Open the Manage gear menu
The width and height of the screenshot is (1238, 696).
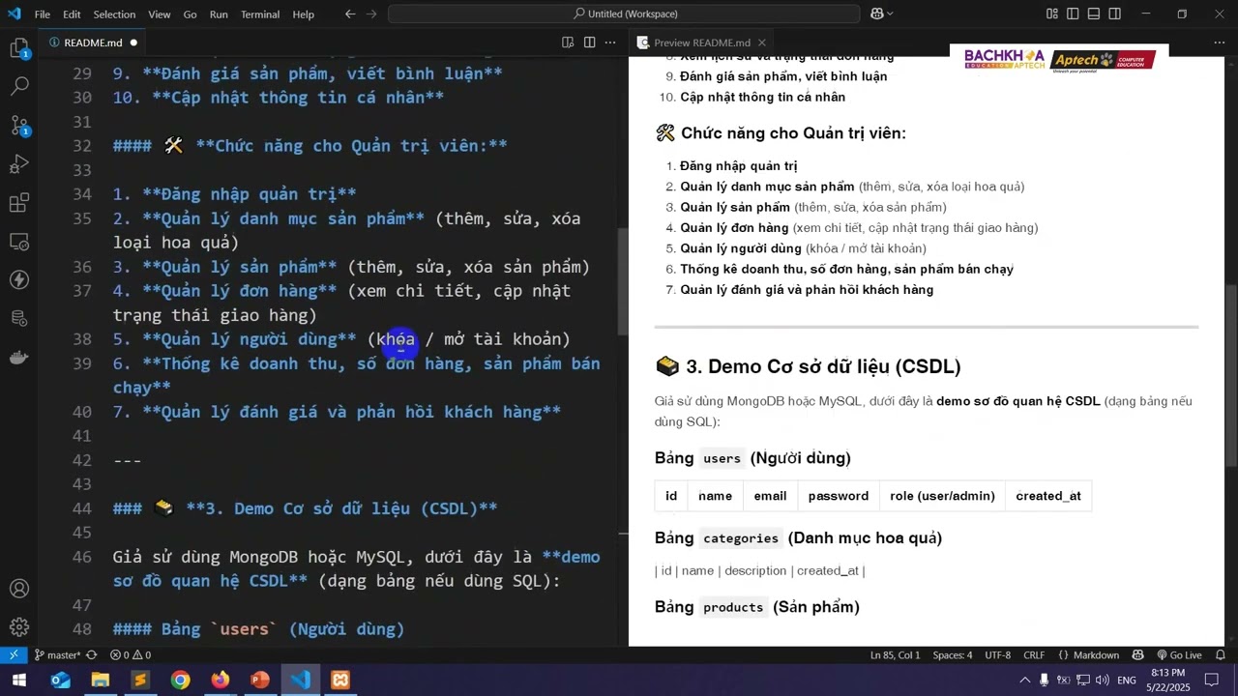point(19,627)
